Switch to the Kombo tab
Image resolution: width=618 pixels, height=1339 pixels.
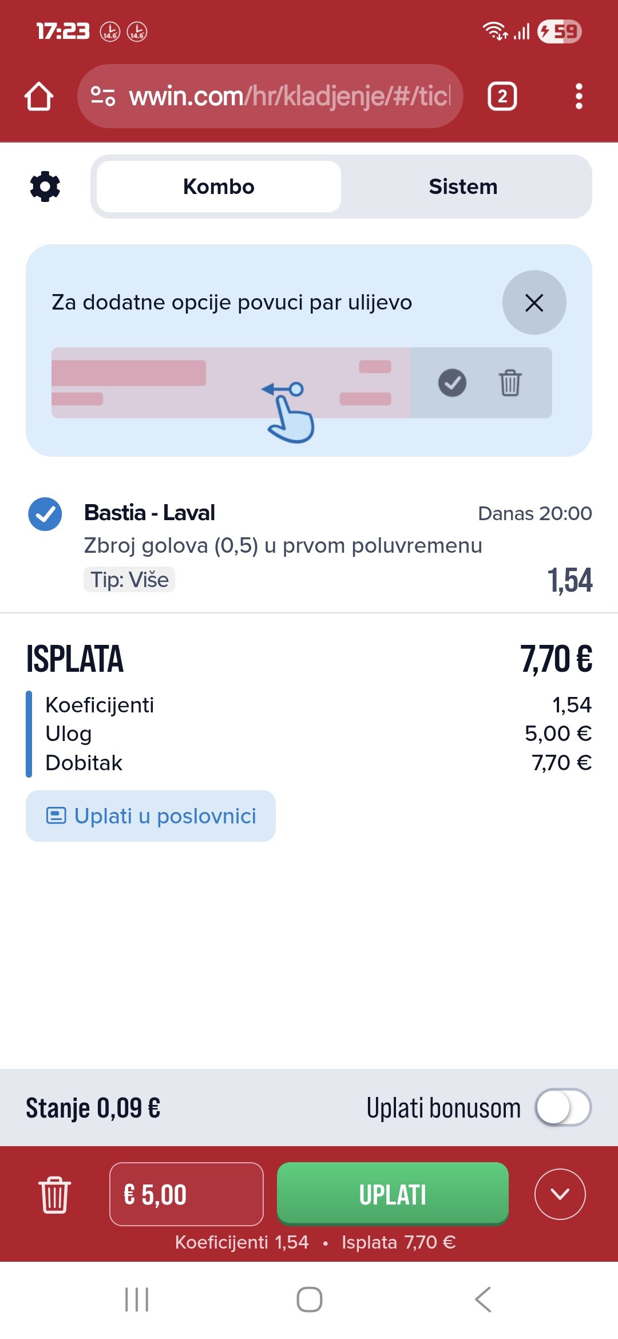click(x=219, y=187)
